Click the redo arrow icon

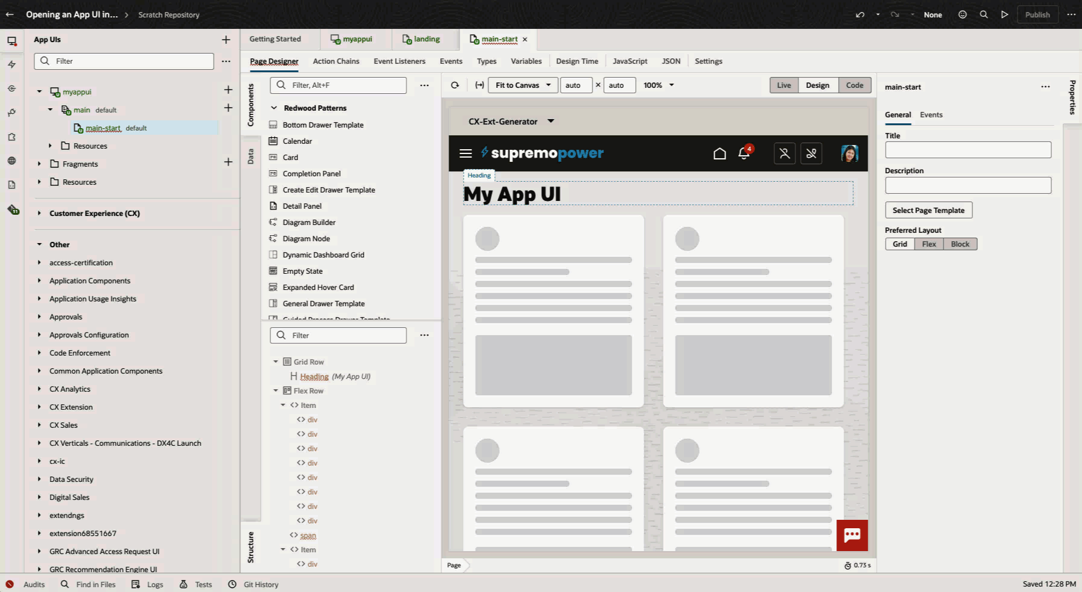coord(895,14)
